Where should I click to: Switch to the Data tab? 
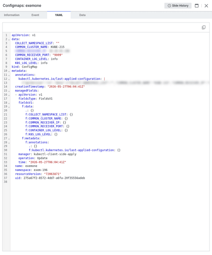click(82, 15)
